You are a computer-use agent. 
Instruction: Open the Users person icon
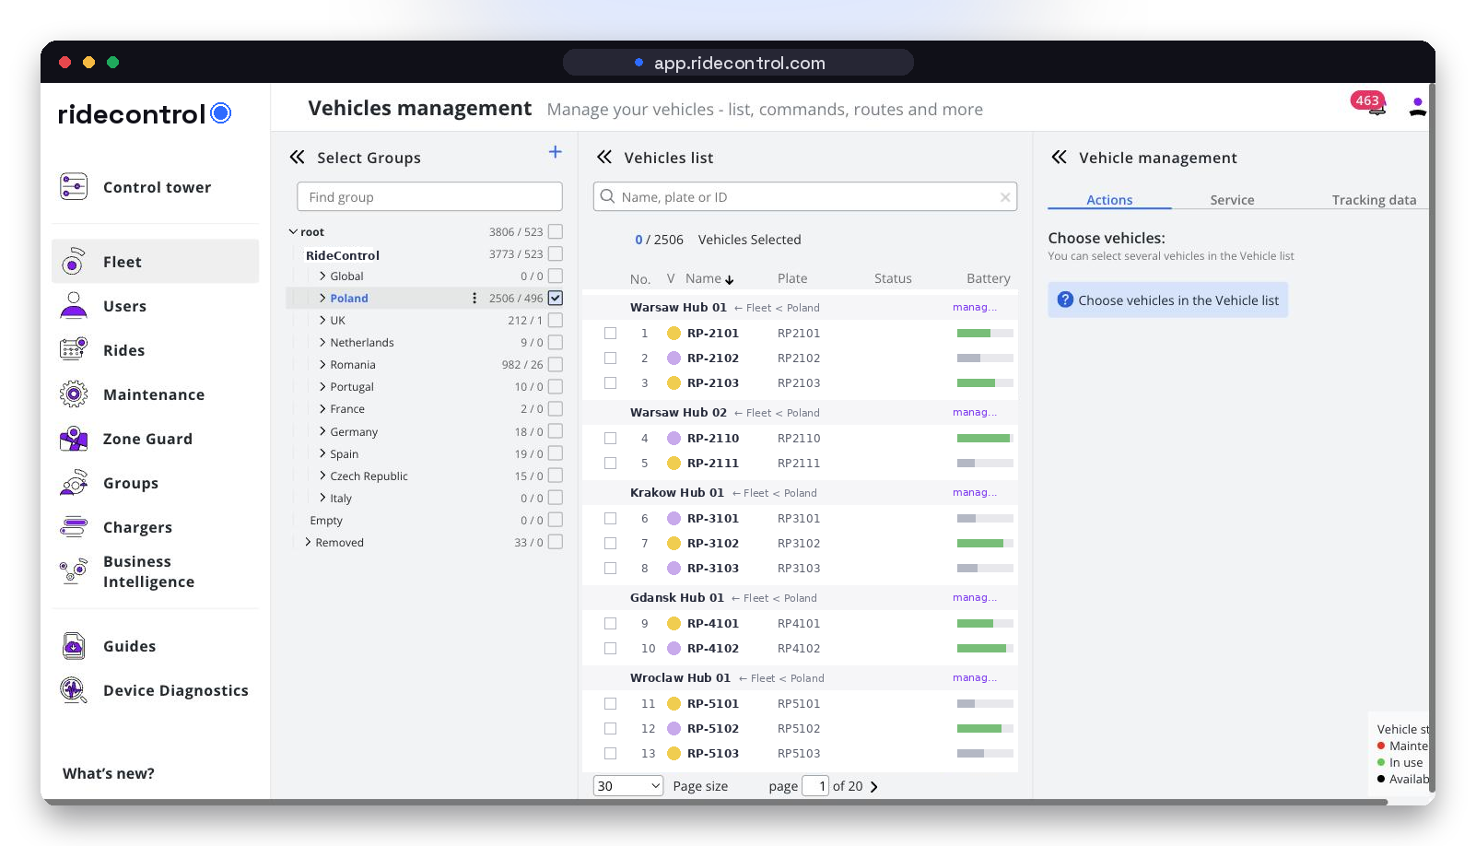[74, 306]
